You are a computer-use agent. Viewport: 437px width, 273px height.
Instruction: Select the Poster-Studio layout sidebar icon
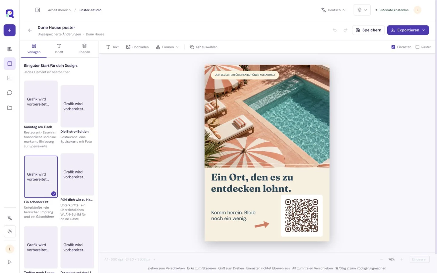(9, 64)
